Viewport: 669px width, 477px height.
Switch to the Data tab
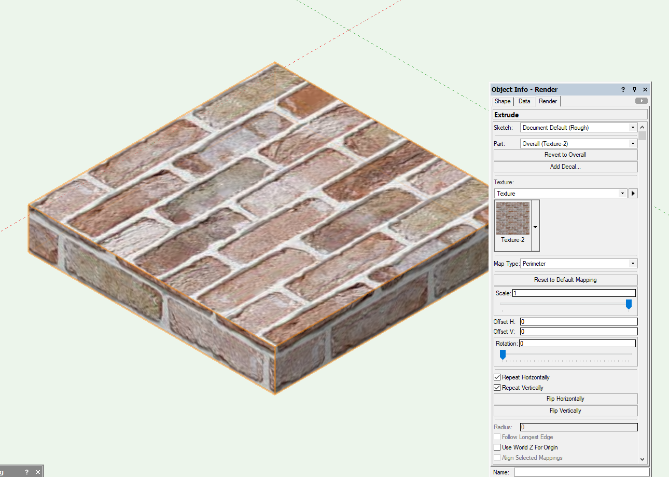524,101
